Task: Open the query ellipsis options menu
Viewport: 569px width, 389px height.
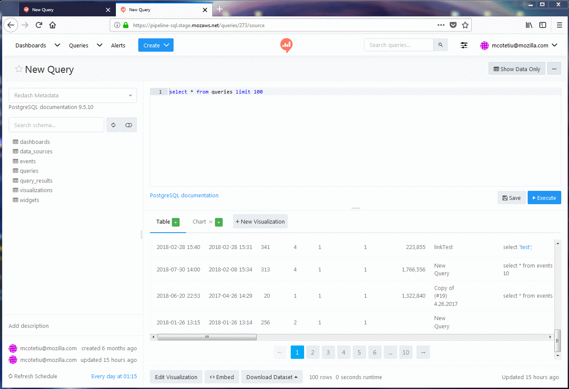Action: point(554,68)
